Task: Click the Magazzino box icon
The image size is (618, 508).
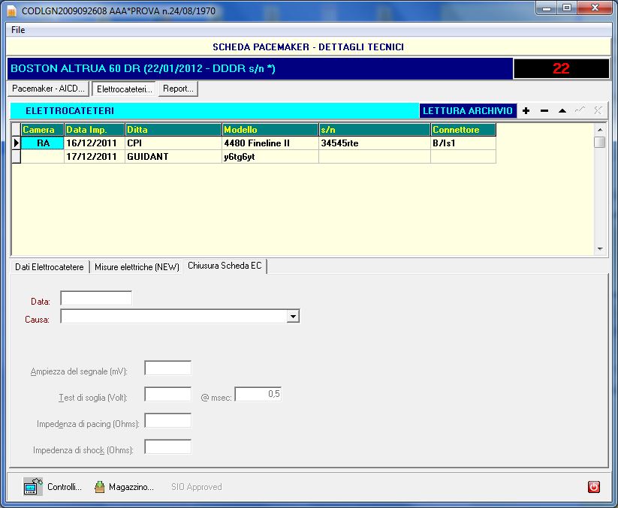Action: 100,487
